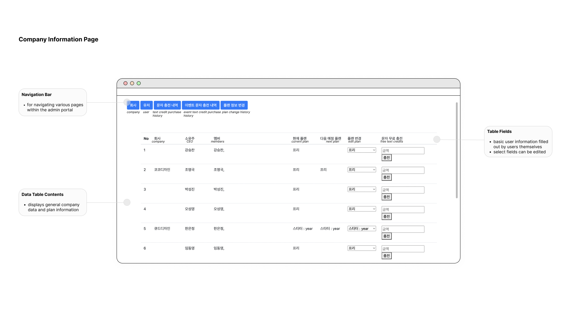Select CEO cell 강승찬 in row 1
This screenshot has height=324, width=577.
(x=190, y=150)
